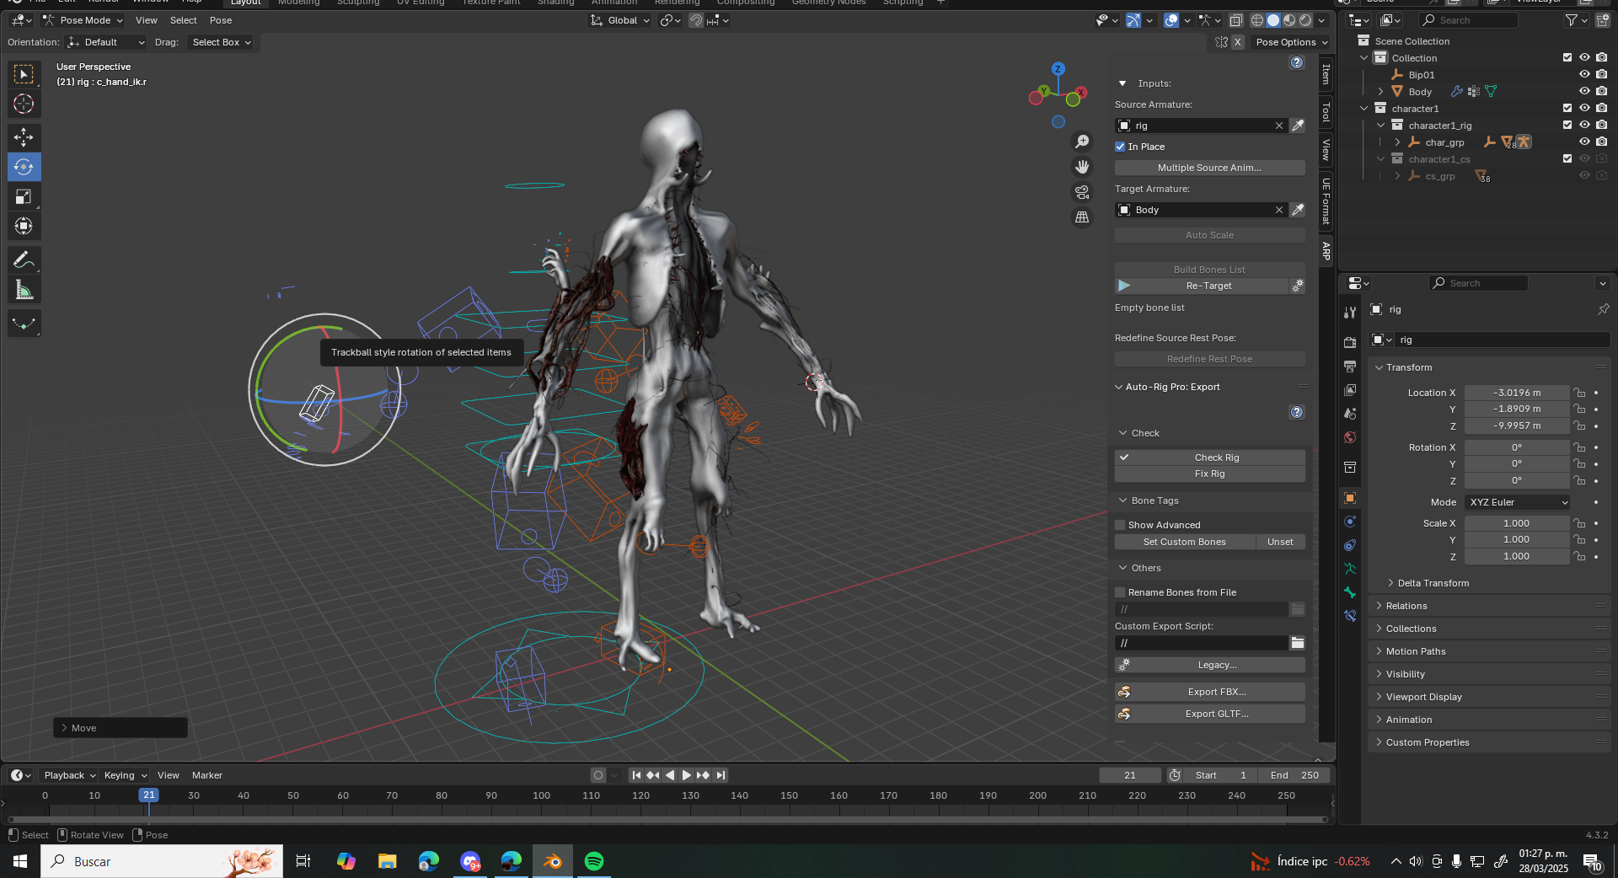Exclude character1_rig collection checkbox
This screenshot has height=878, width=1618.
coord(1567,125)
